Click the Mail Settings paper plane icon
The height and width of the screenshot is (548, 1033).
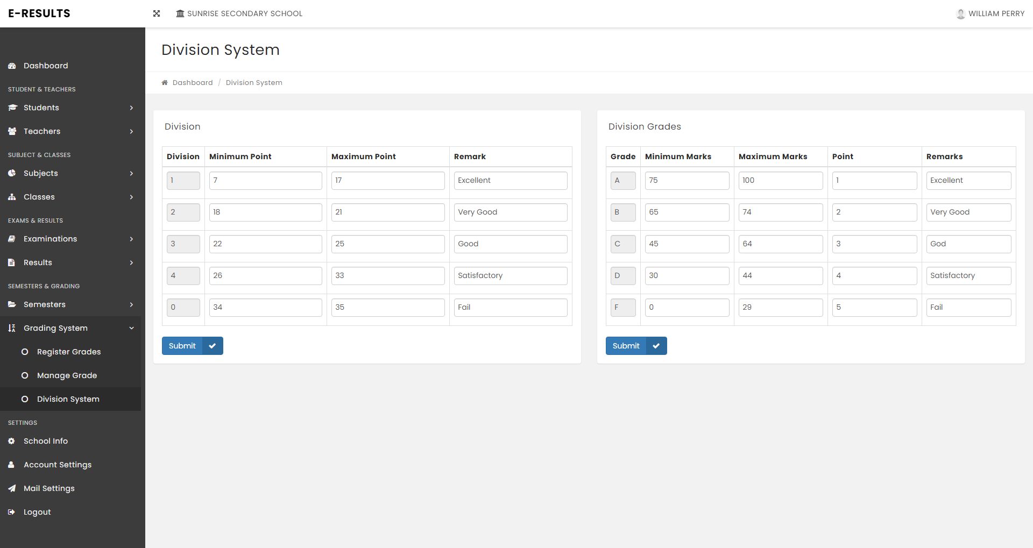click(x=12, y=488)
